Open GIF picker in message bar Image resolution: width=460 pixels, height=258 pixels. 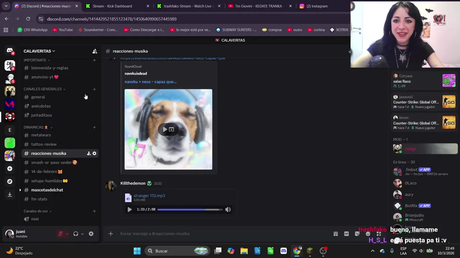coord(346,234)
